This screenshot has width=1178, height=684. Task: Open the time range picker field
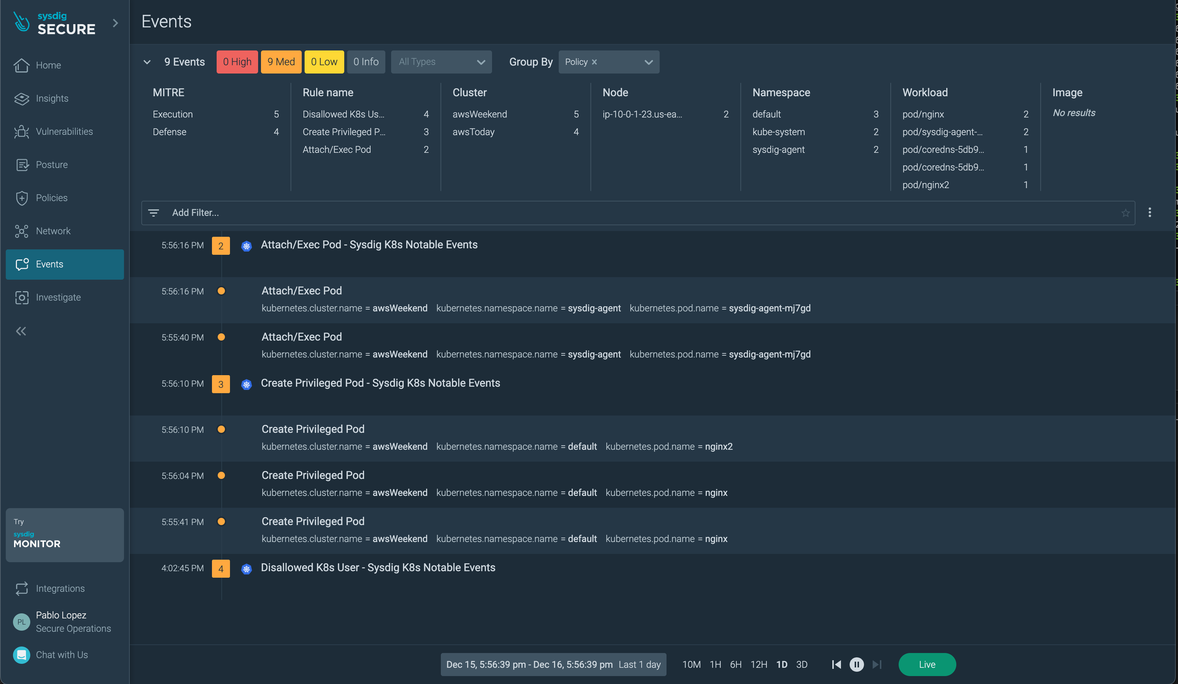pyautogui.click(x=553, y=665)
